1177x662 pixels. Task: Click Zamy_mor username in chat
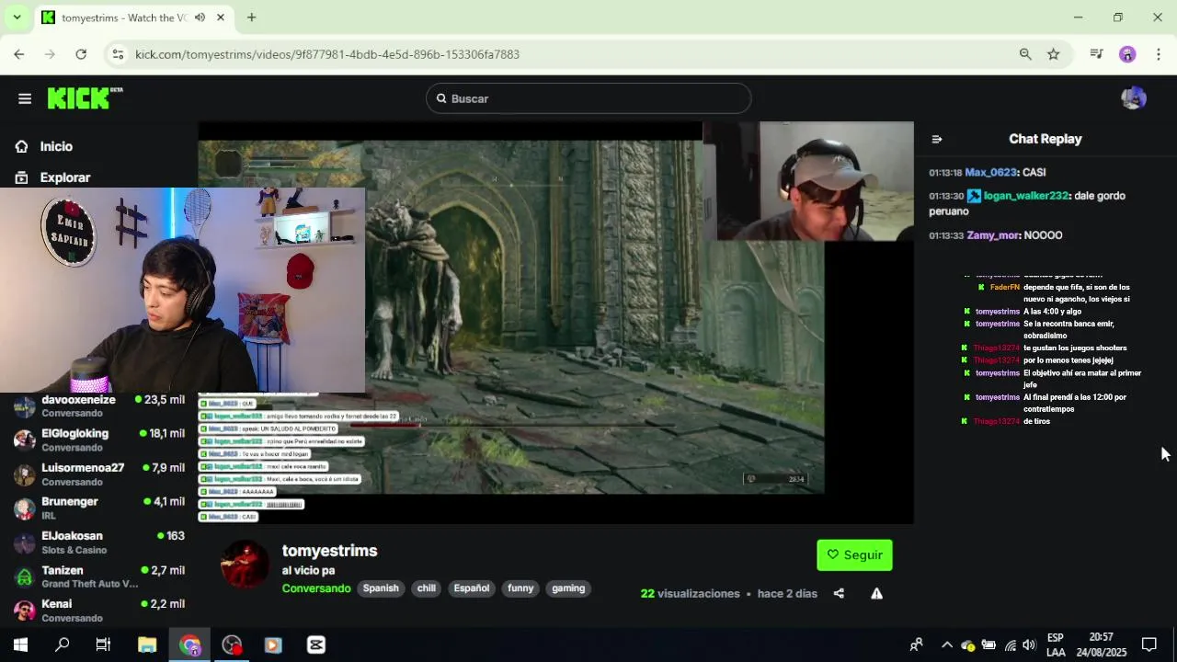tap(993, 235)
